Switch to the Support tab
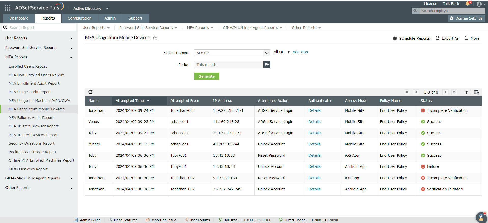The image size is (488, 223). pos(135,18)
